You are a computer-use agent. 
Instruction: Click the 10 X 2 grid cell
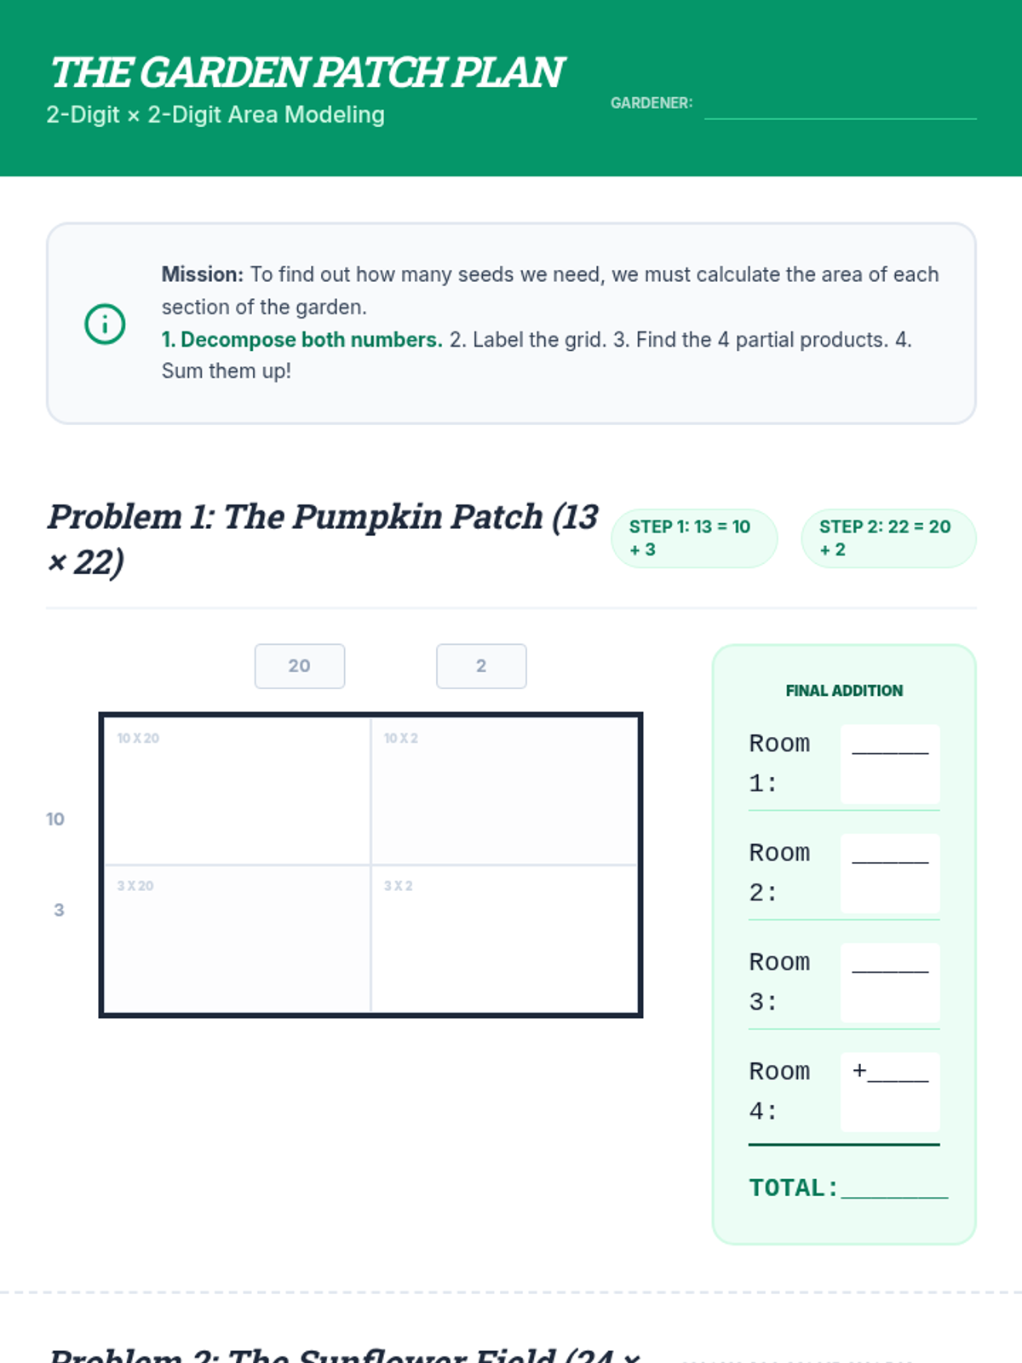click(x=504, y=791)
